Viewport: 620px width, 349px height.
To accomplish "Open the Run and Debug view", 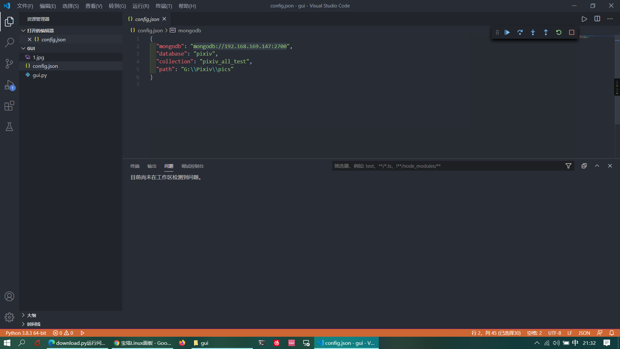I will pyautogui.click(x=9, y=85).
